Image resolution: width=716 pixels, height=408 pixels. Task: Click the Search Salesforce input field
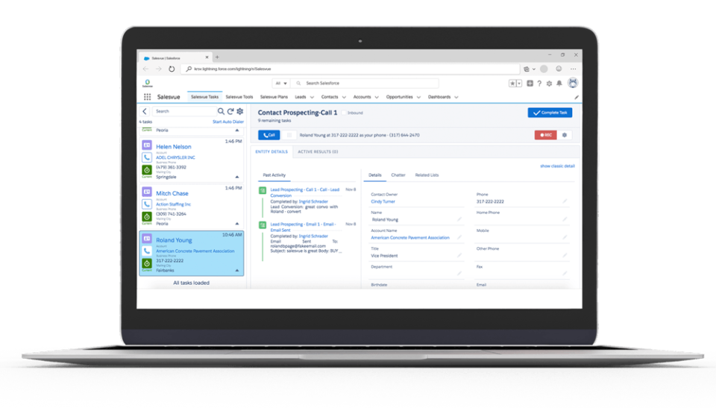[x=365, y=83]
